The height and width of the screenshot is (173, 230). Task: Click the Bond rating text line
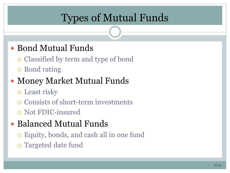42,70
